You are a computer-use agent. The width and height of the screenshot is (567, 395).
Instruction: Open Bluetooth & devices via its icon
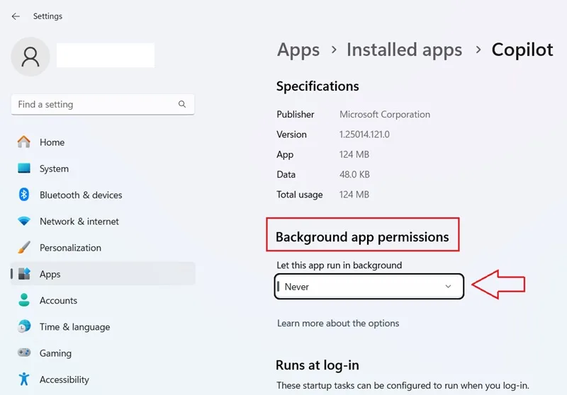[24, 195]
